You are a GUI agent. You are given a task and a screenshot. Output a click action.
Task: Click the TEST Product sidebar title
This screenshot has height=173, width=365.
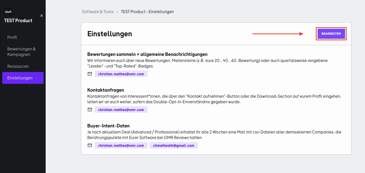click(x=18, y=21)
